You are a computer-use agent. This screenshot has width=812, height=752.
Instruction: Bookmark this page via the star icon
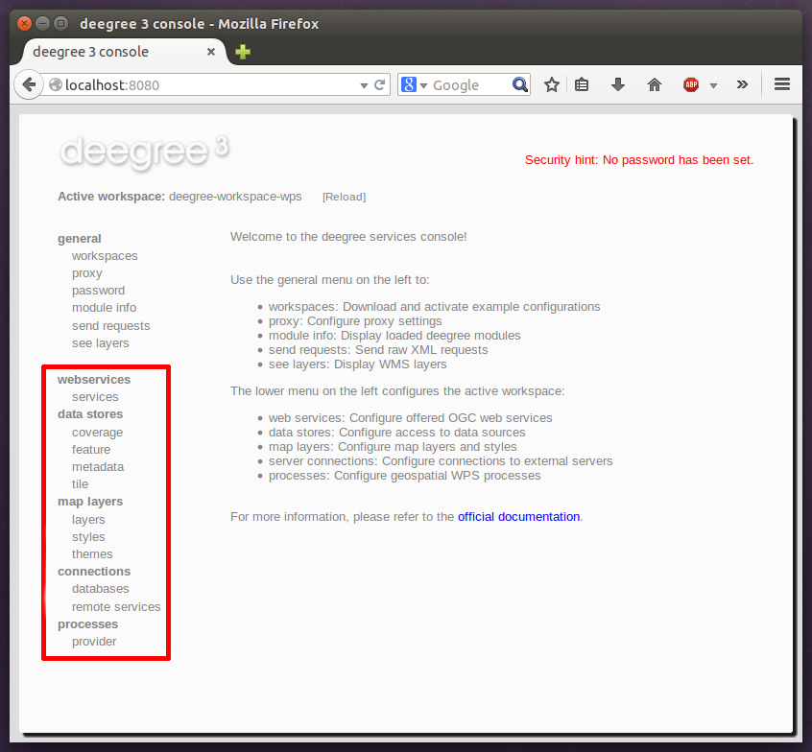pyautogui.click(x=552, y=84)
